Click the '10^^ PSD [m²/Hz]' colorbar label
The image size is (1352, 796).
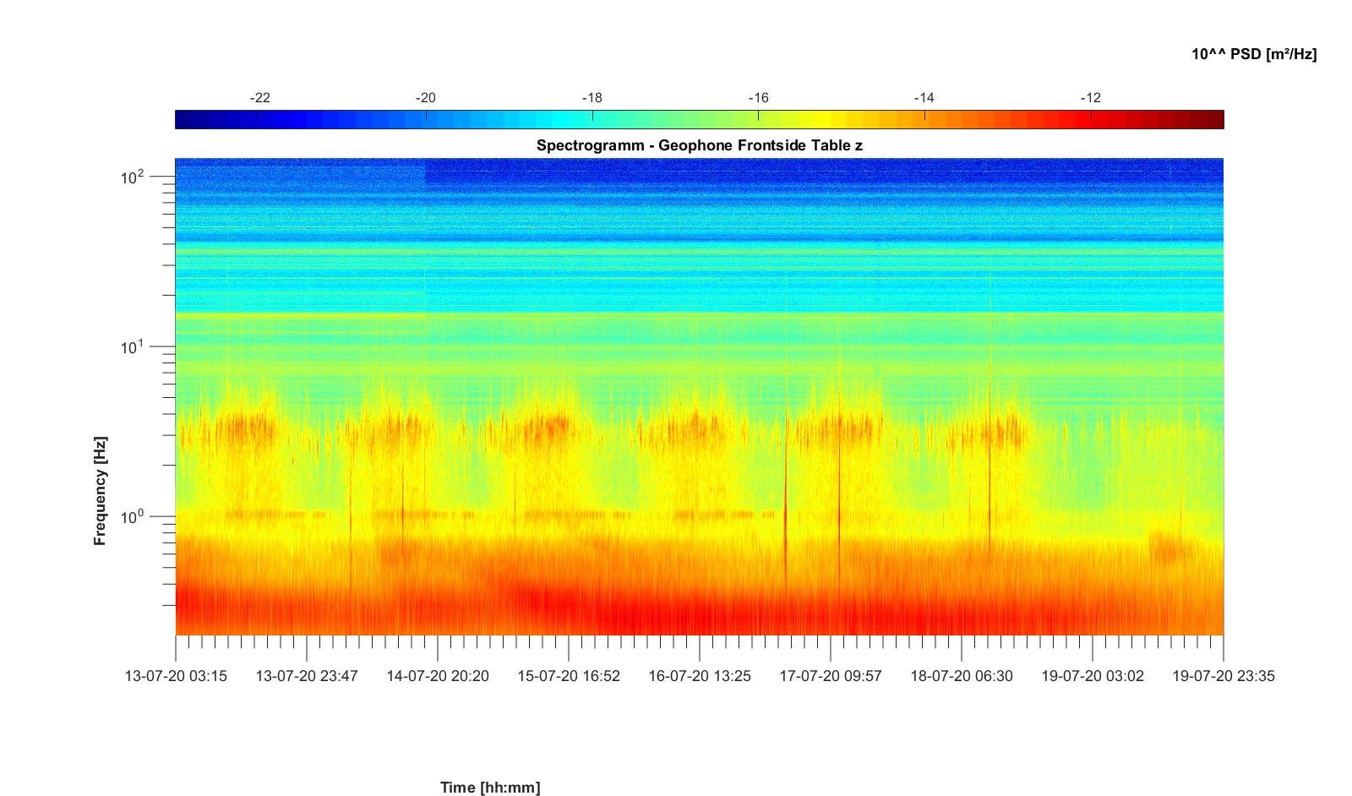1254,54
